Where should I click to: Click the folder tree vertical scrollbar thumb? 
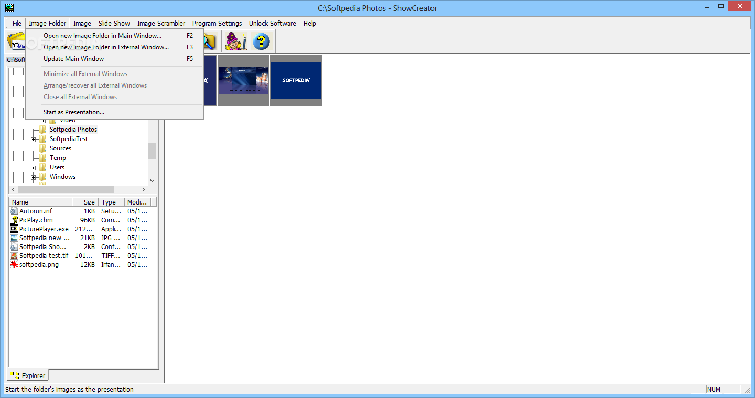coord(153,151)
